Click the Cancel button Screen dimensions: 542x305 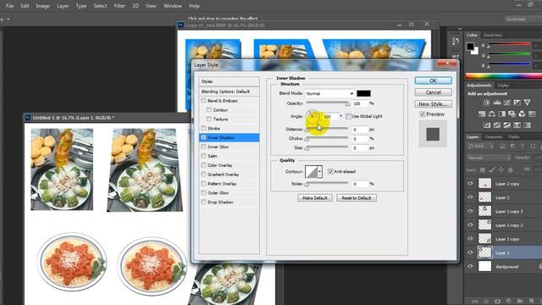(x=433, y=92)
